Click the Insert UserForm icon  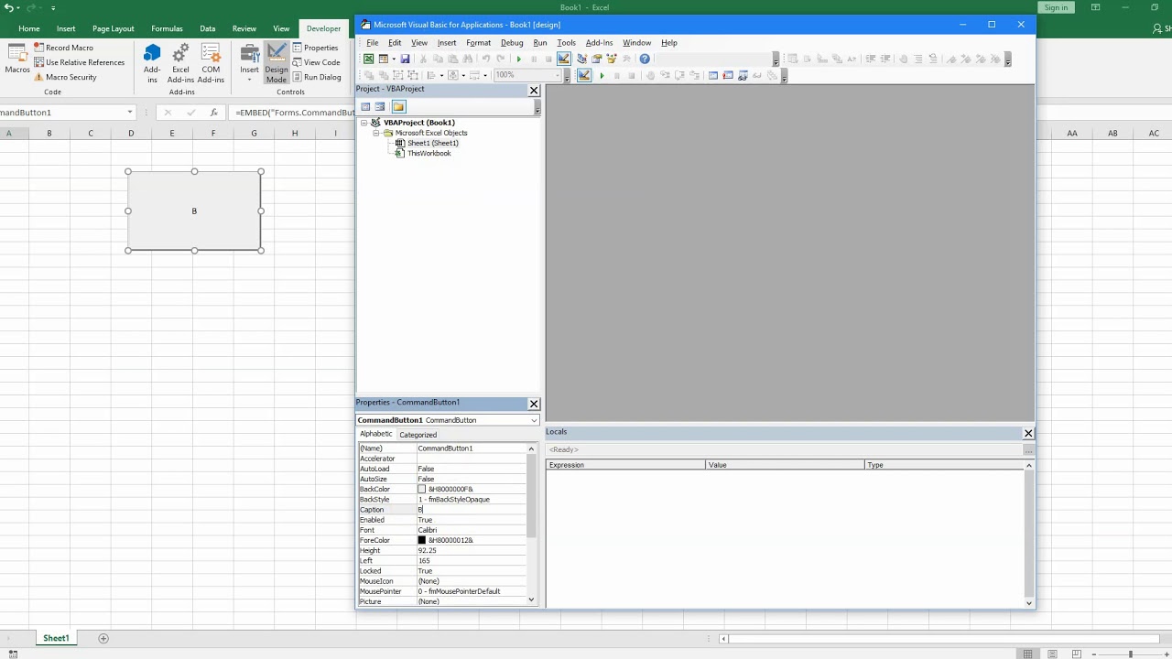[384, 59]
